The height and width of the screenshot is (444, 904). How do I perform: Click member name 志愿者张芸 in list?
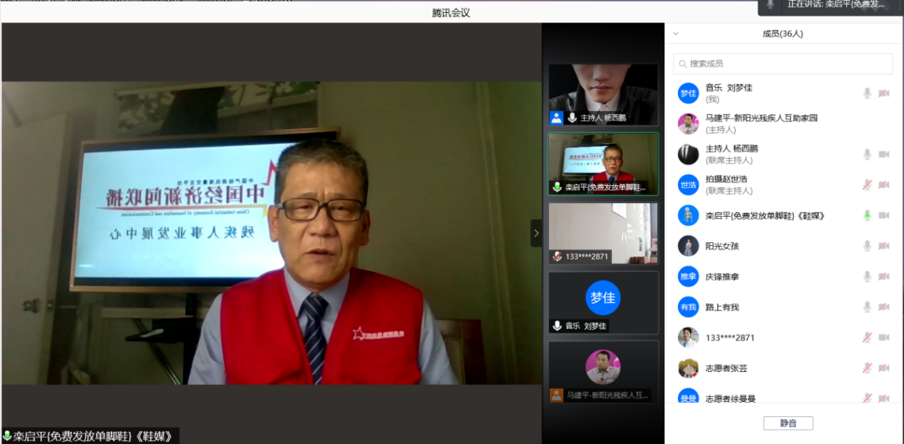tap(726, 368)
